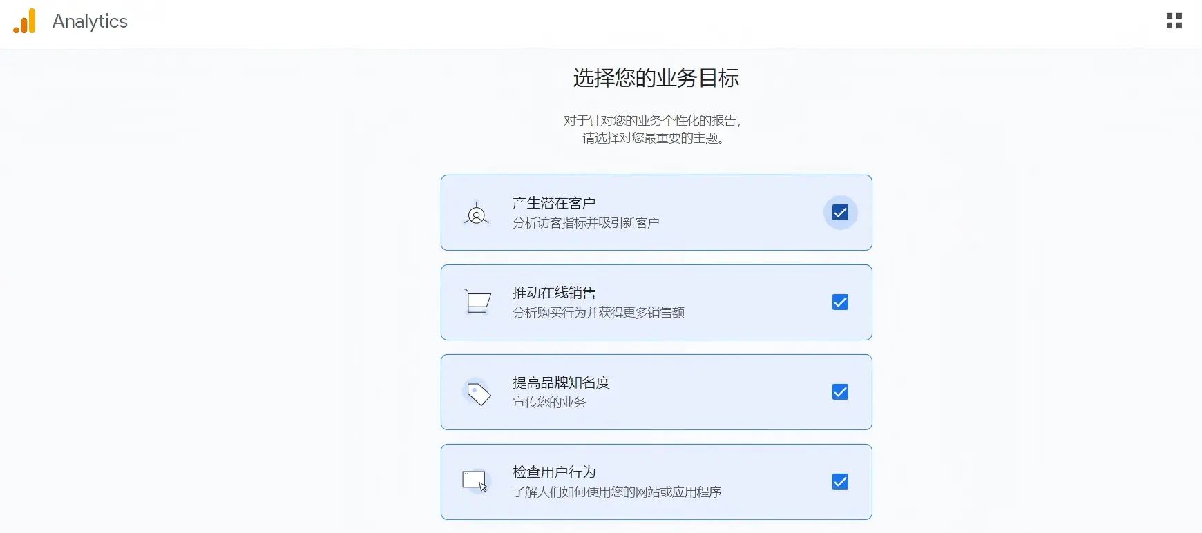Click the Google Analytics logo icon

(x=24, y=21)
